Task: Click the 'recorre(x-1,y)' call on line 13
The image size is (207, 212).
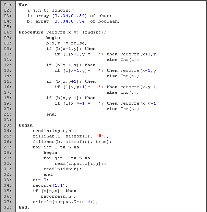Action: (139, 70)
